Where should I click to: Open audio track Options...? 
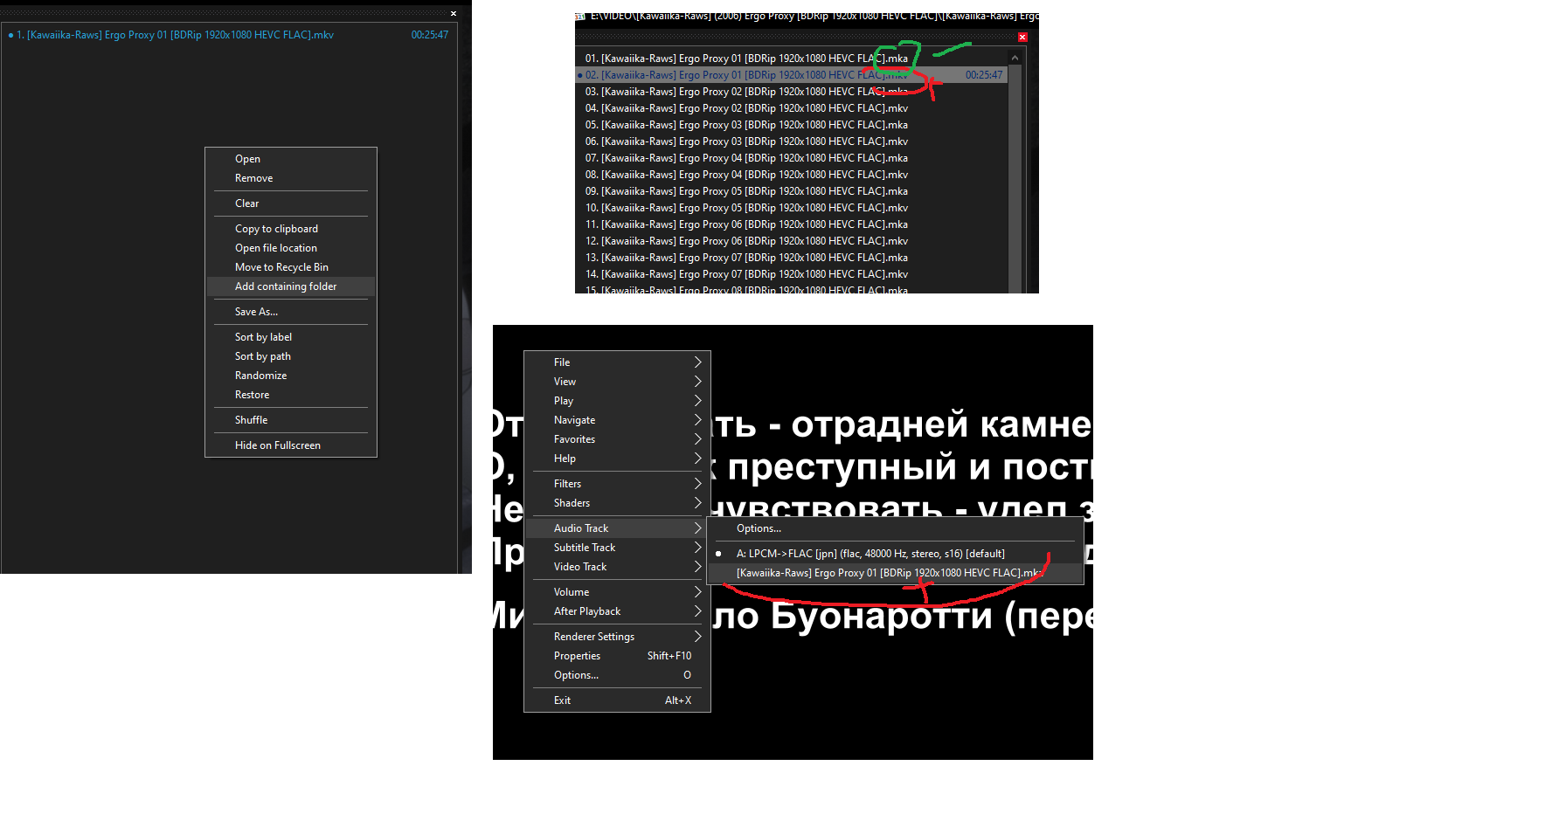coord(758,528)
